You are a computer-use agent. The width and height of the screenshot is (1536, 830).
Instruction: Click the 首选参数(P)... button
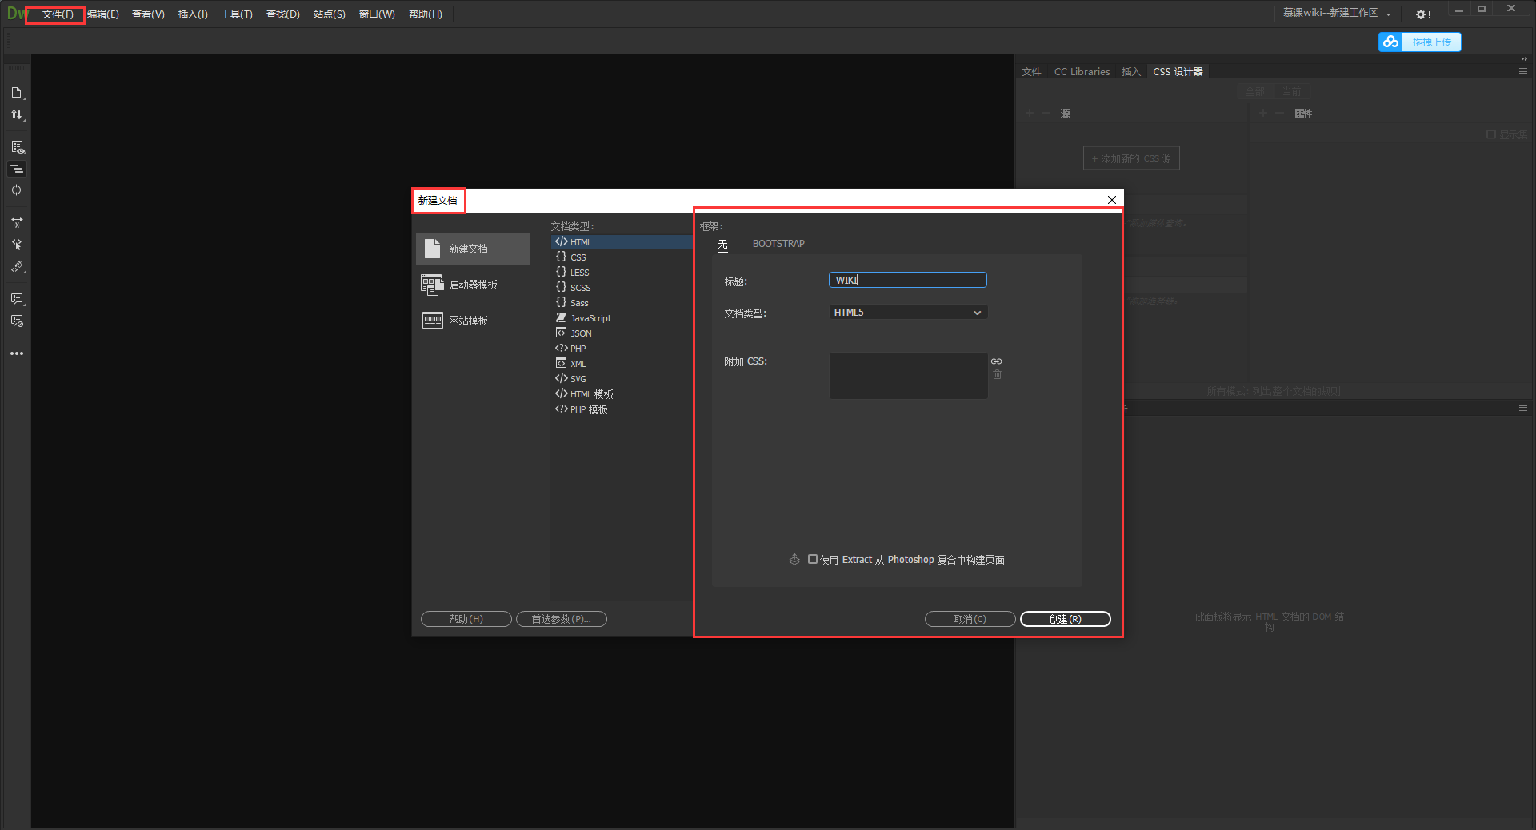pos(561,619)
